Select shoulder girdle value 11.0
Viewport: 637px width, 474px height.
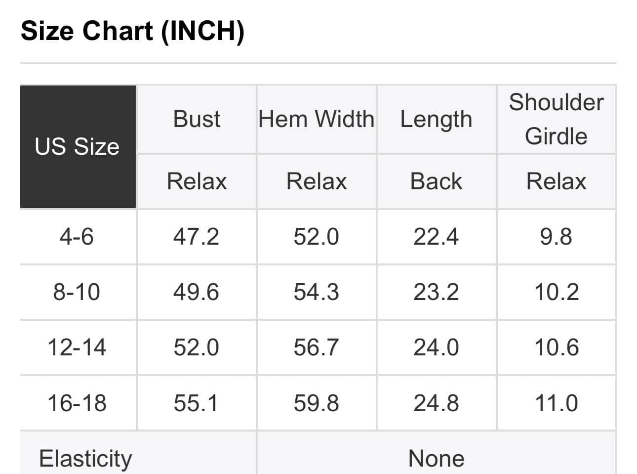(556, 403)
